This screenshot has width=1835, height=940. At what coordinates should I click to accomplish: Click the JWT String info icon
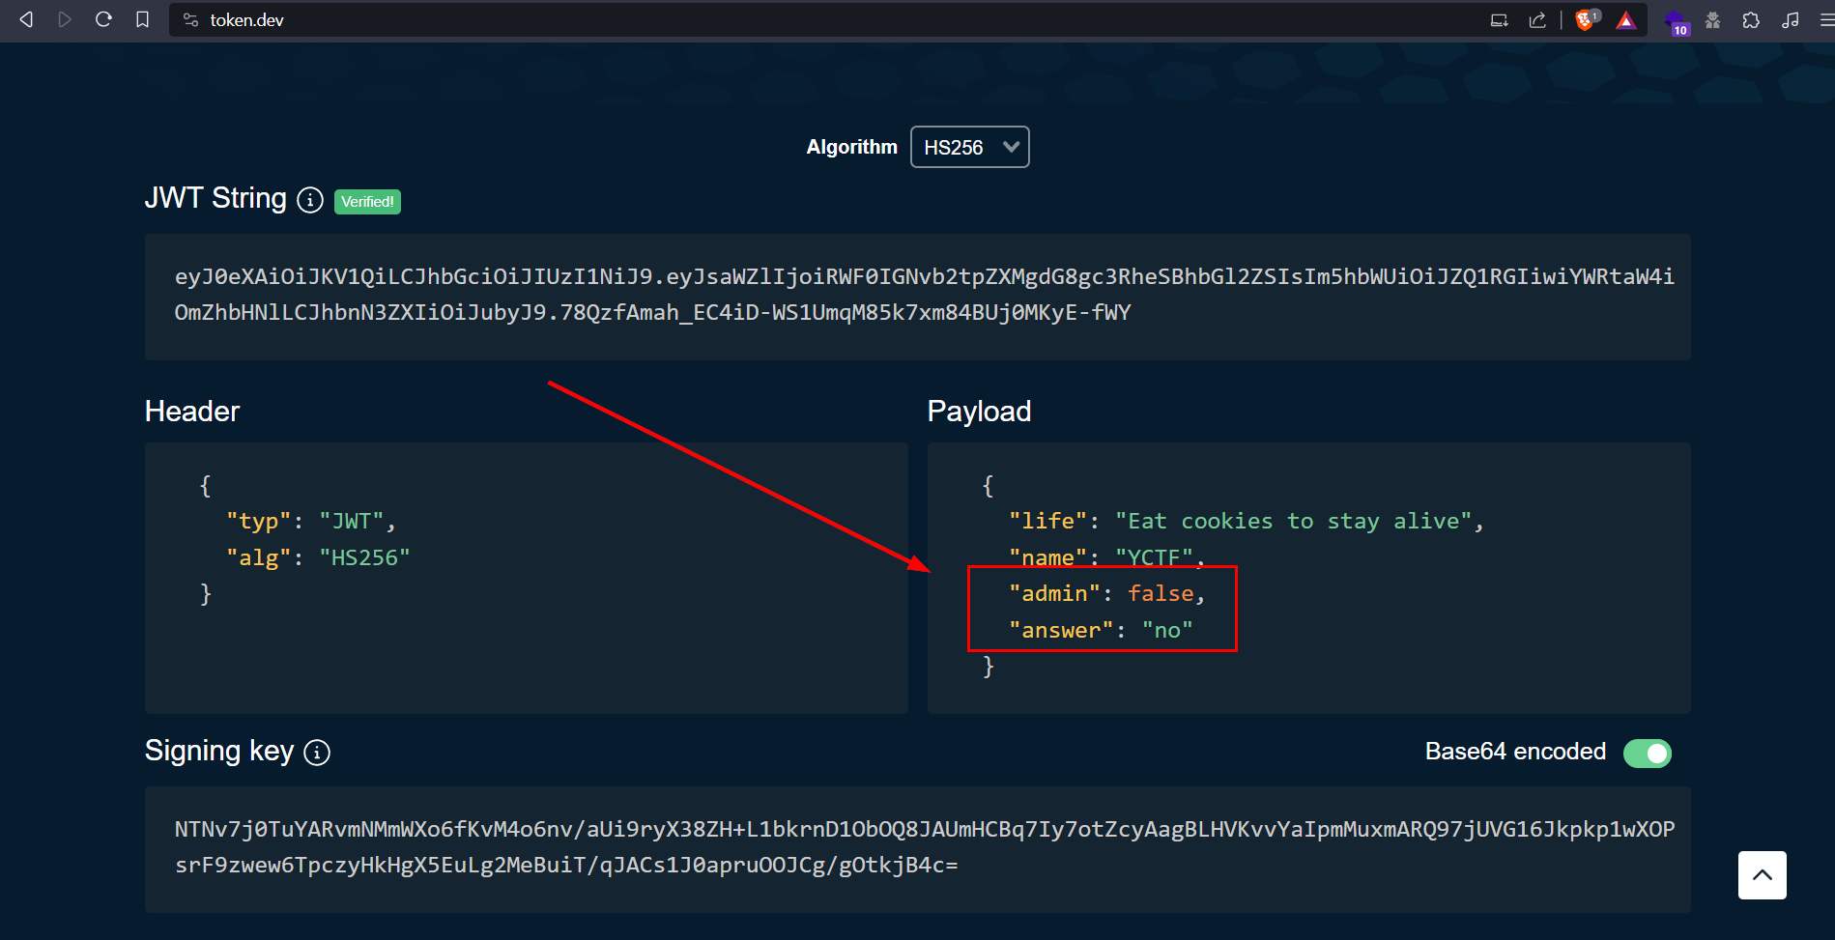[x=309, y=200]
